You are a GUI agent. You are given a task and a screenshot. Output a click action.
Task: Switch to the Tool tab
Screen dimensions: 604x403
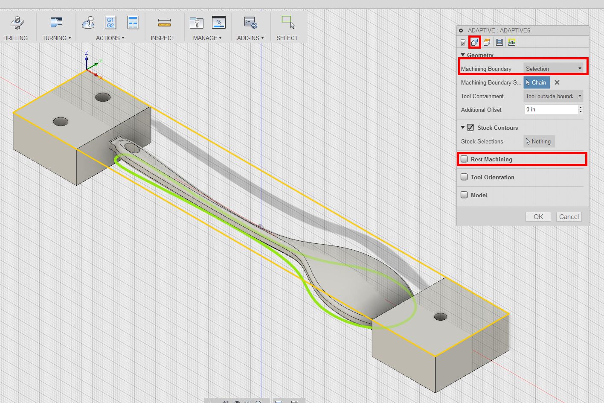pyautogui.click(x=463, y=42)
